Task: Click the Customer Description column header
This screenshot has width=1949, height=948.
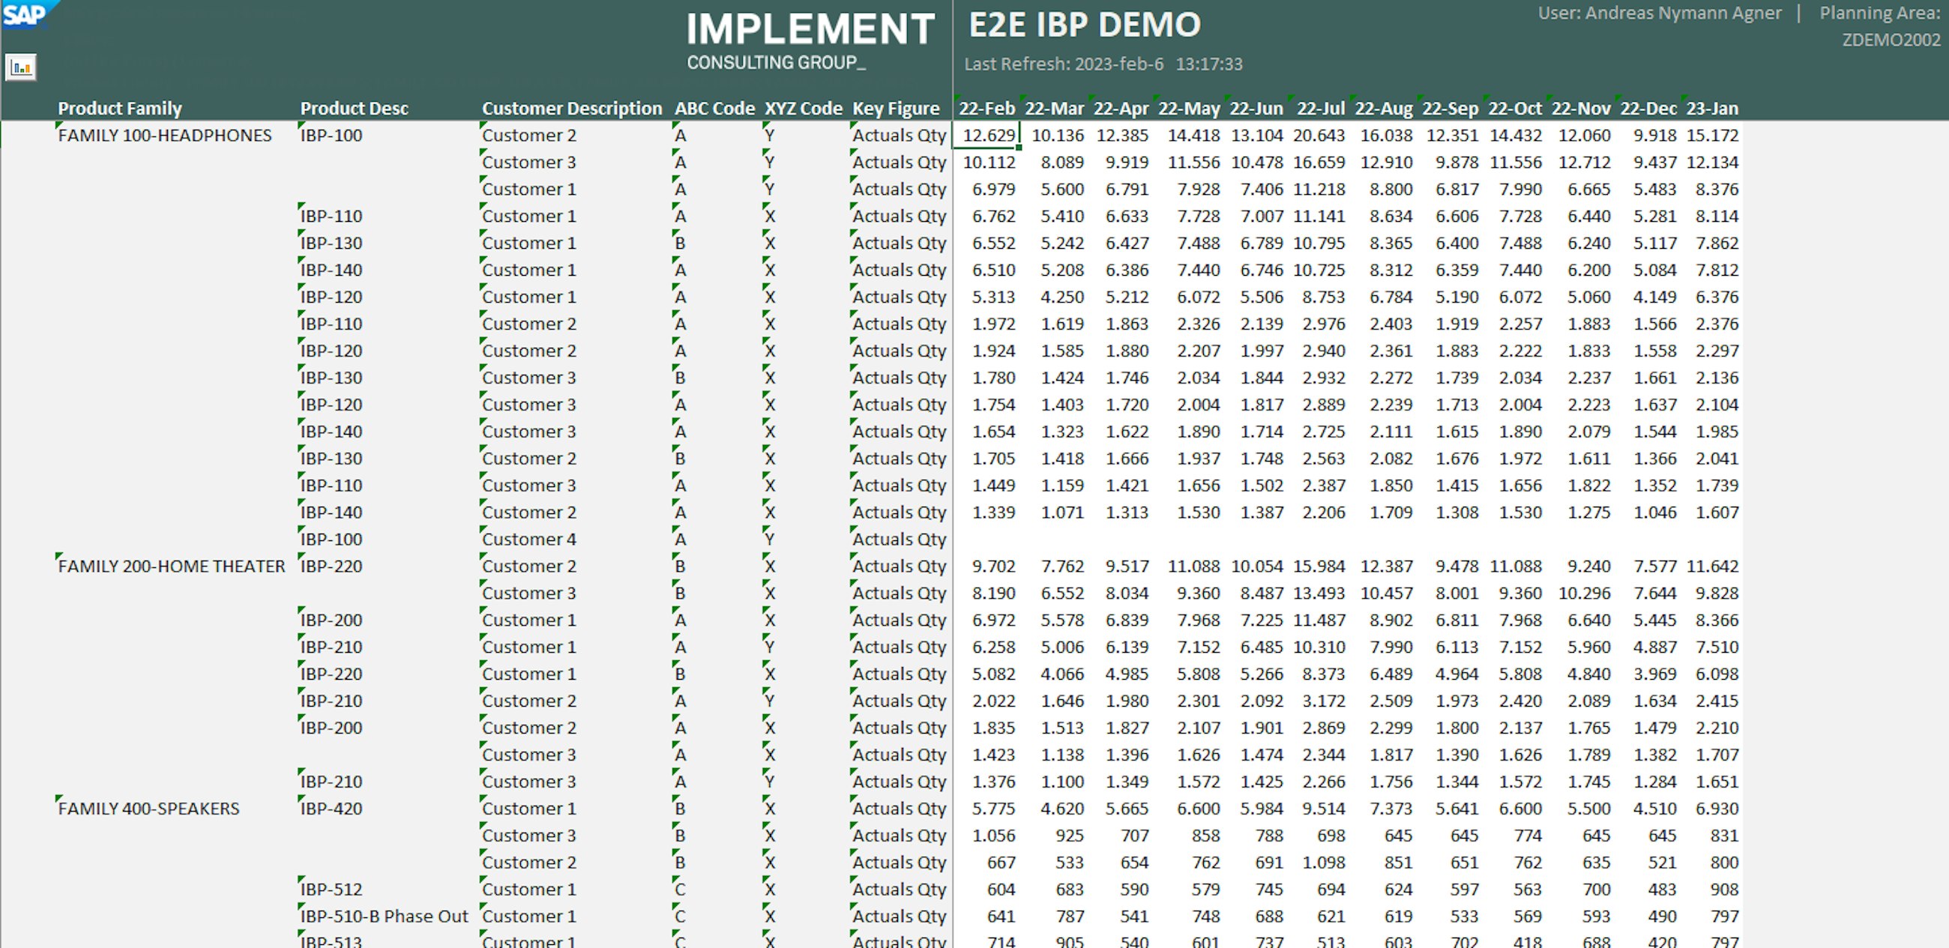Action: (x=571, y=108)
